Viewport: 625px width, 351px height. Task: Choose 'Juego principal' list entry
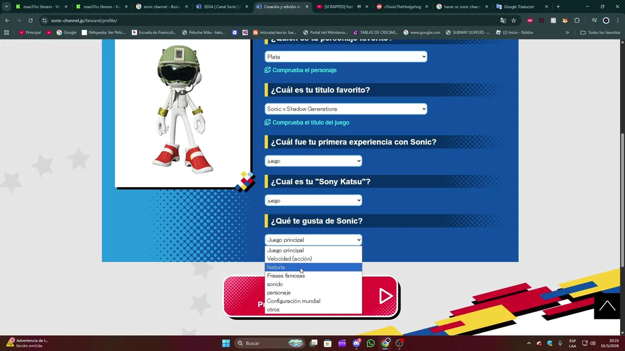coord(313,250)
